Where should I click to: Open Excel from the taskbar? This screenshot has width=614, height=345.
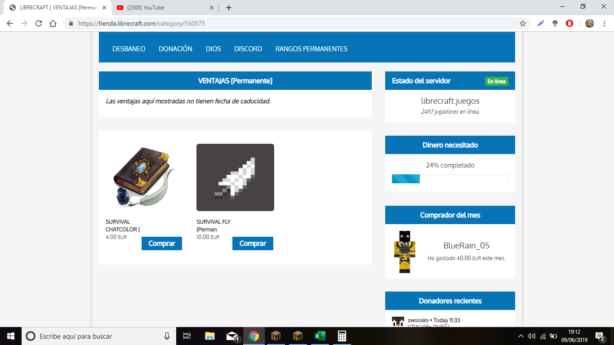(x=320, y=336)
